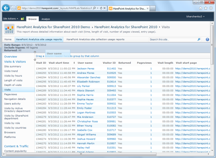This screenshot has width=216, height=158.
Task: Click the address bar search magnifier icon
Action: point(94,8)
